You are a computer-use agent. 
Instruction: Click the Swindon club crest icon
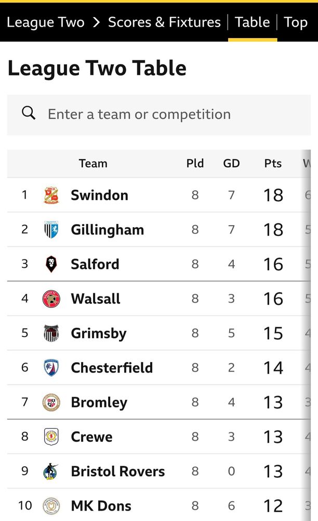[51, 195]
